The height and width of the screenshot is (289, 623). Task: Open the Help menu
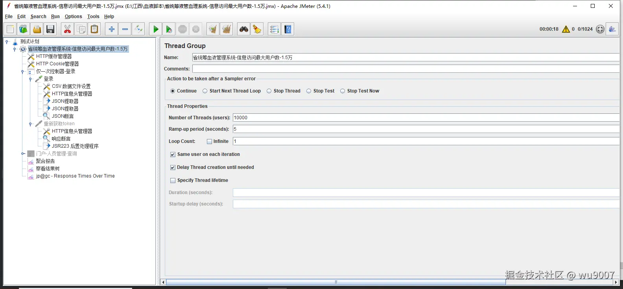click(x=109, y=17)
